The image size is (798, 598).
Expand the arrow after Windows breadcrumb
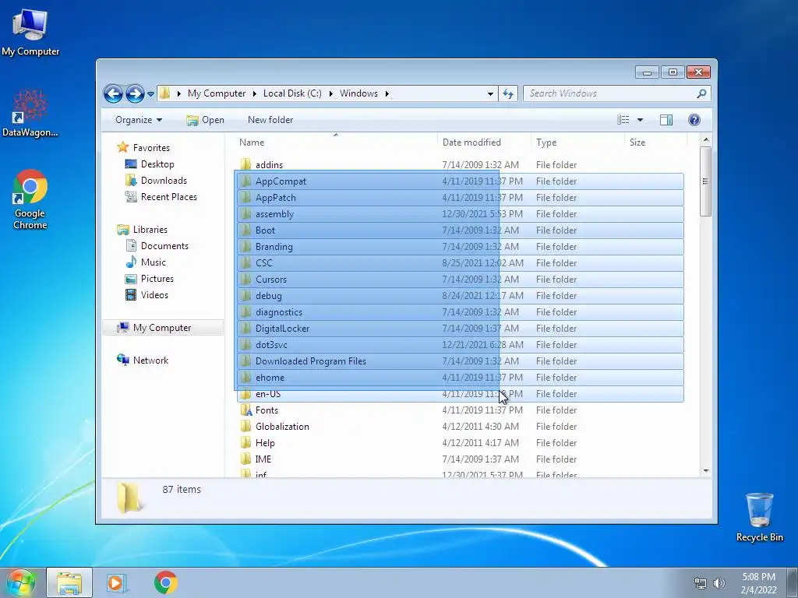(x=387, y=93)
